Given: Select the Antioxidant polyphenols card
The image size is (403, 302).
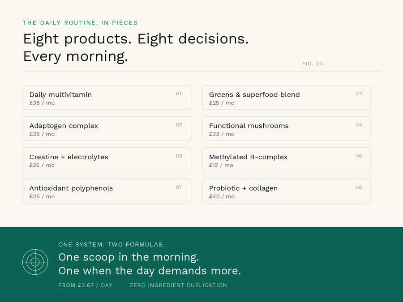Looking at the screenshot, I should [x=107, y=191].
